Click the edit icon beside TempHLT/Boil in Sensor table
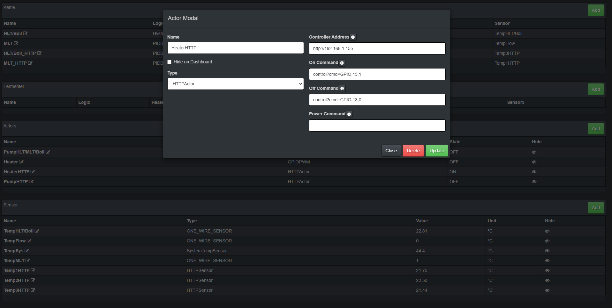Image resolution: width=612 pixels, height=308 pixels. coord(37,231)
